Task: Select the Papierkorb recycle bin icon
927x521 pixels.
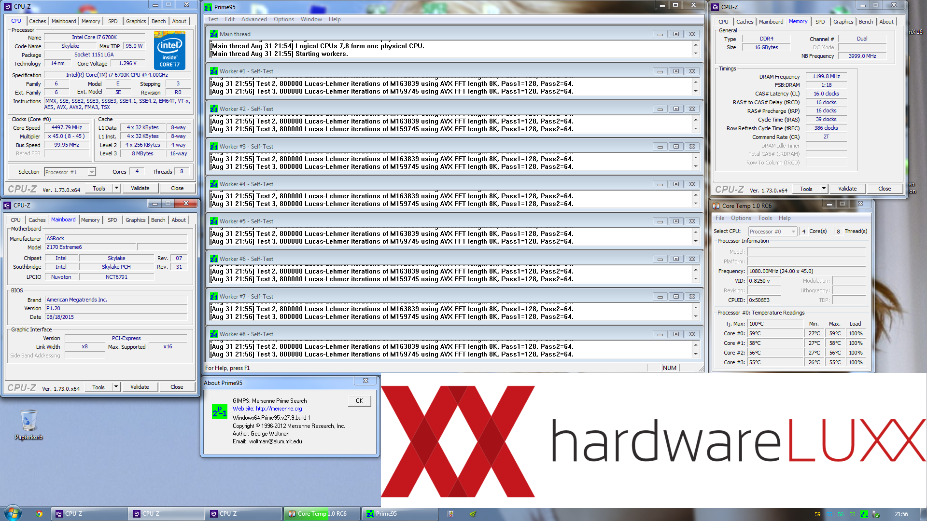Action: tap(29, 425)
